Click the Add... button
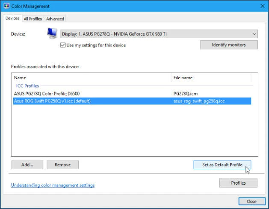This screenshot has height=209, width=269. coord(27,165)
